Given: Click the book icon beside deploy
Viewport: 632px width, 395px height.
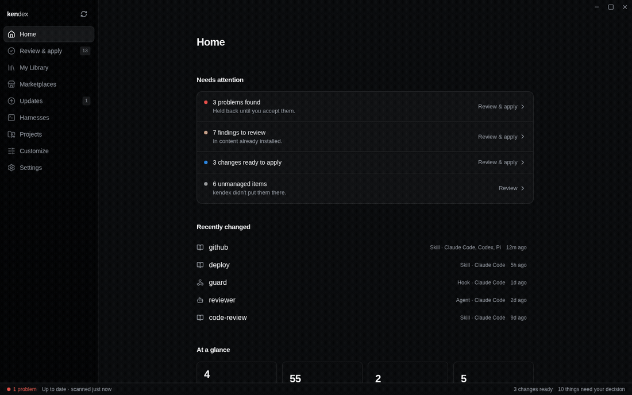Looking at the screenshot, I should 200,265.
